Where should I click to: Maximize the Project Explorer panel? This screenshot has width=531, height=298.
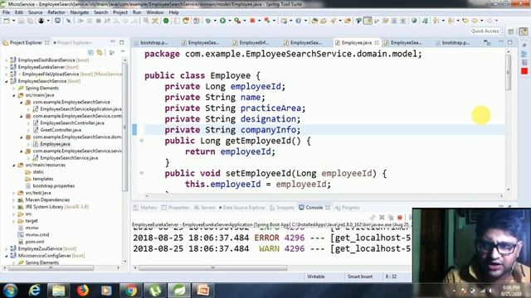click(x=122, y=42)
